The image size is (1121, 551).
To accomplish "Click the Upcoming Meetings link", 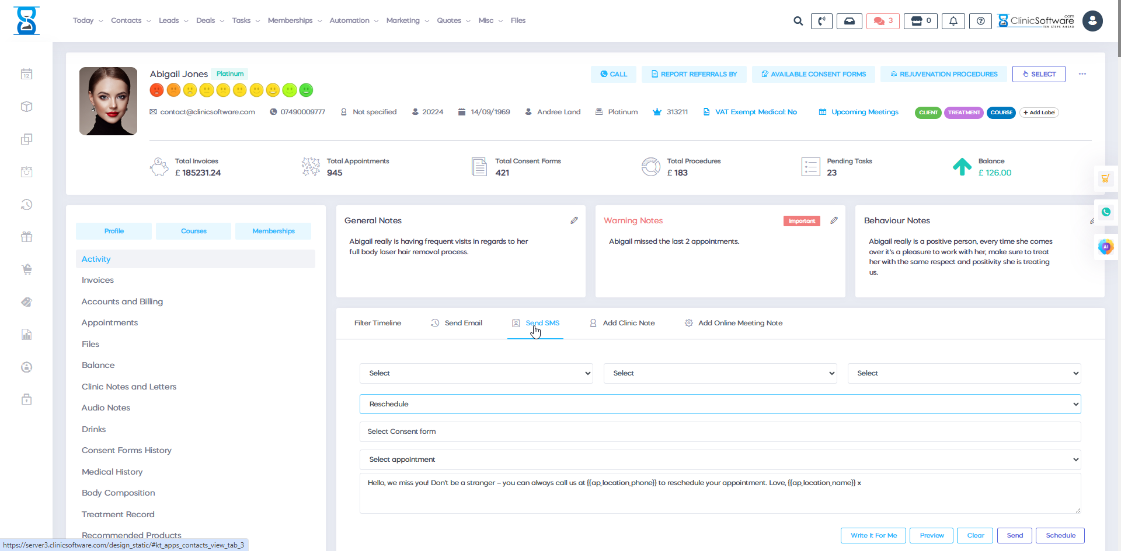I will click(864, 112).
